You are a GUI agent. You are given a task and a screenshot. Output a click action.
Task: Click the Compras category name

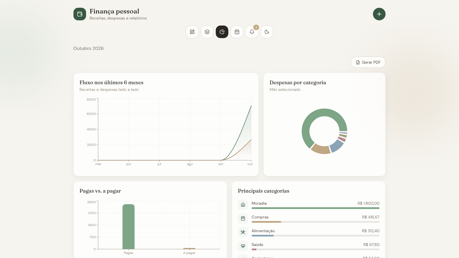pyautogui.click(x=260, y=217)
